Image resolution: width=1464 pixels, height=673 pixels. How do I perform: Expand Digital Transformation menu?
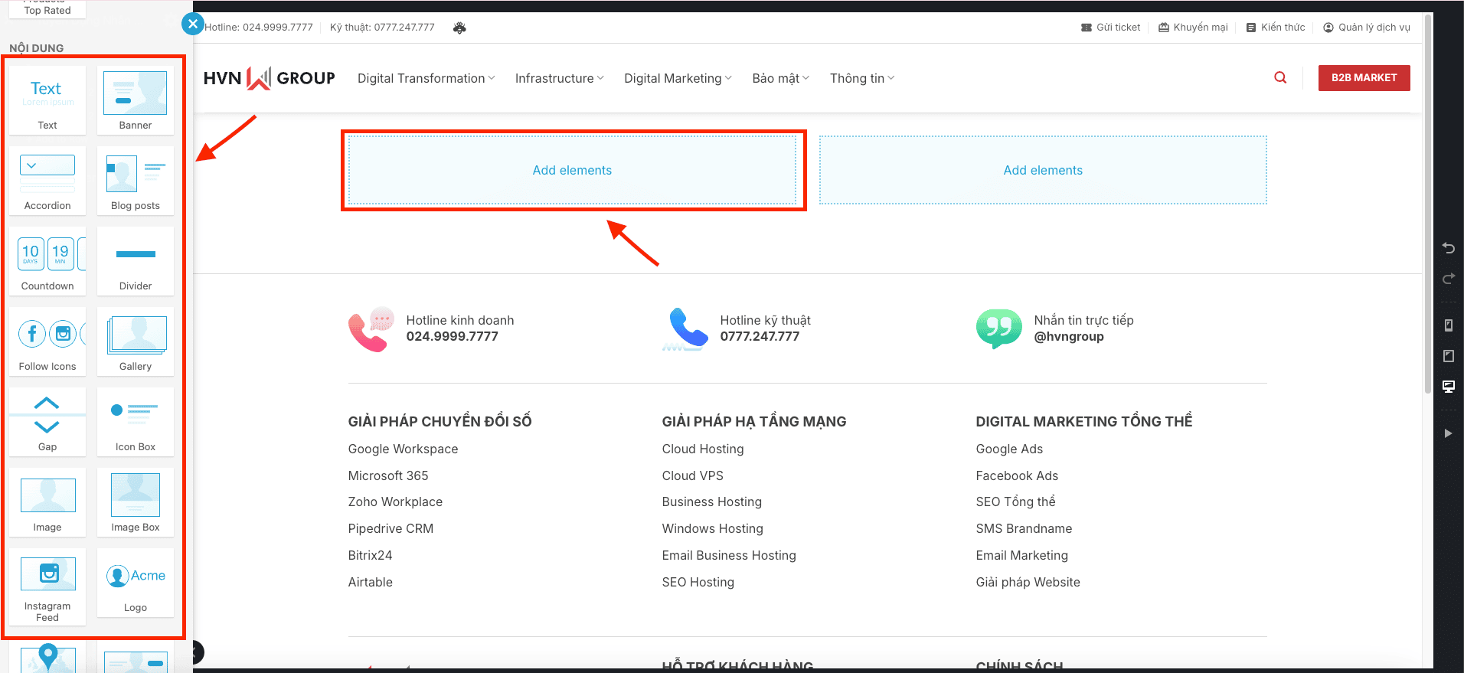[426, 78]
